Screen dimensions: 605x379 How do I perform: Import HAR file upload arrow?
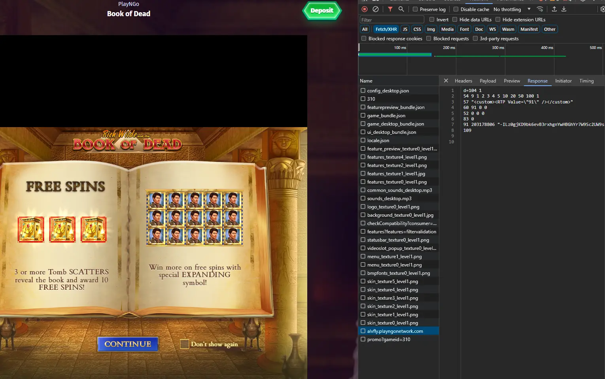(x=554, y=9)
